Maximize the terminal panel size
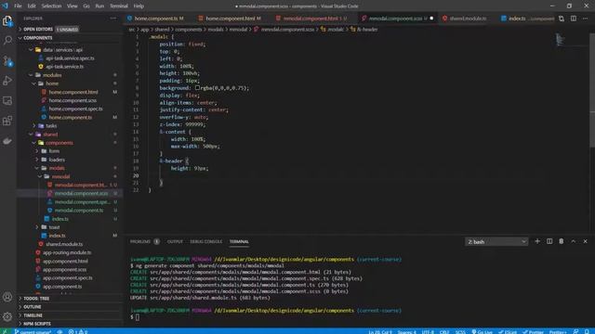595x334 pixels. click(574, 241)
